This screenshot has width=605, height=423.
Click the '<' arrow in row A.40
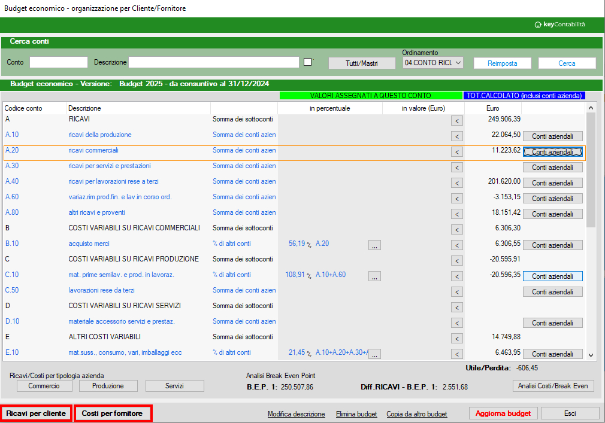457,183
